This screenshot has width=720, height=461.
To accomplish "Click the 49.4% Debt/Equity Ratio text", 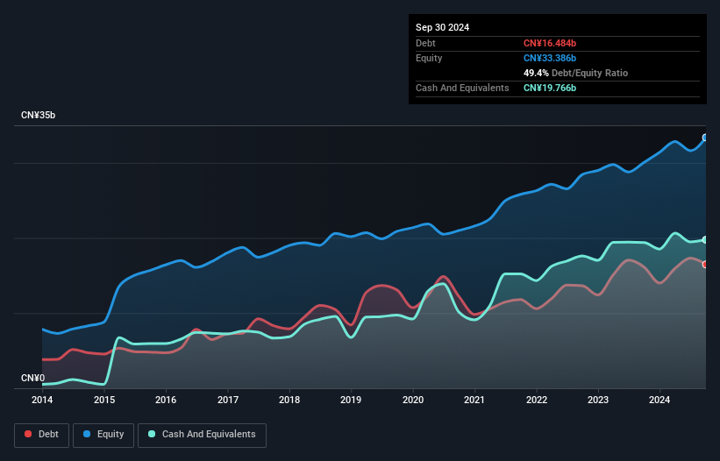I will pos(575,73).
